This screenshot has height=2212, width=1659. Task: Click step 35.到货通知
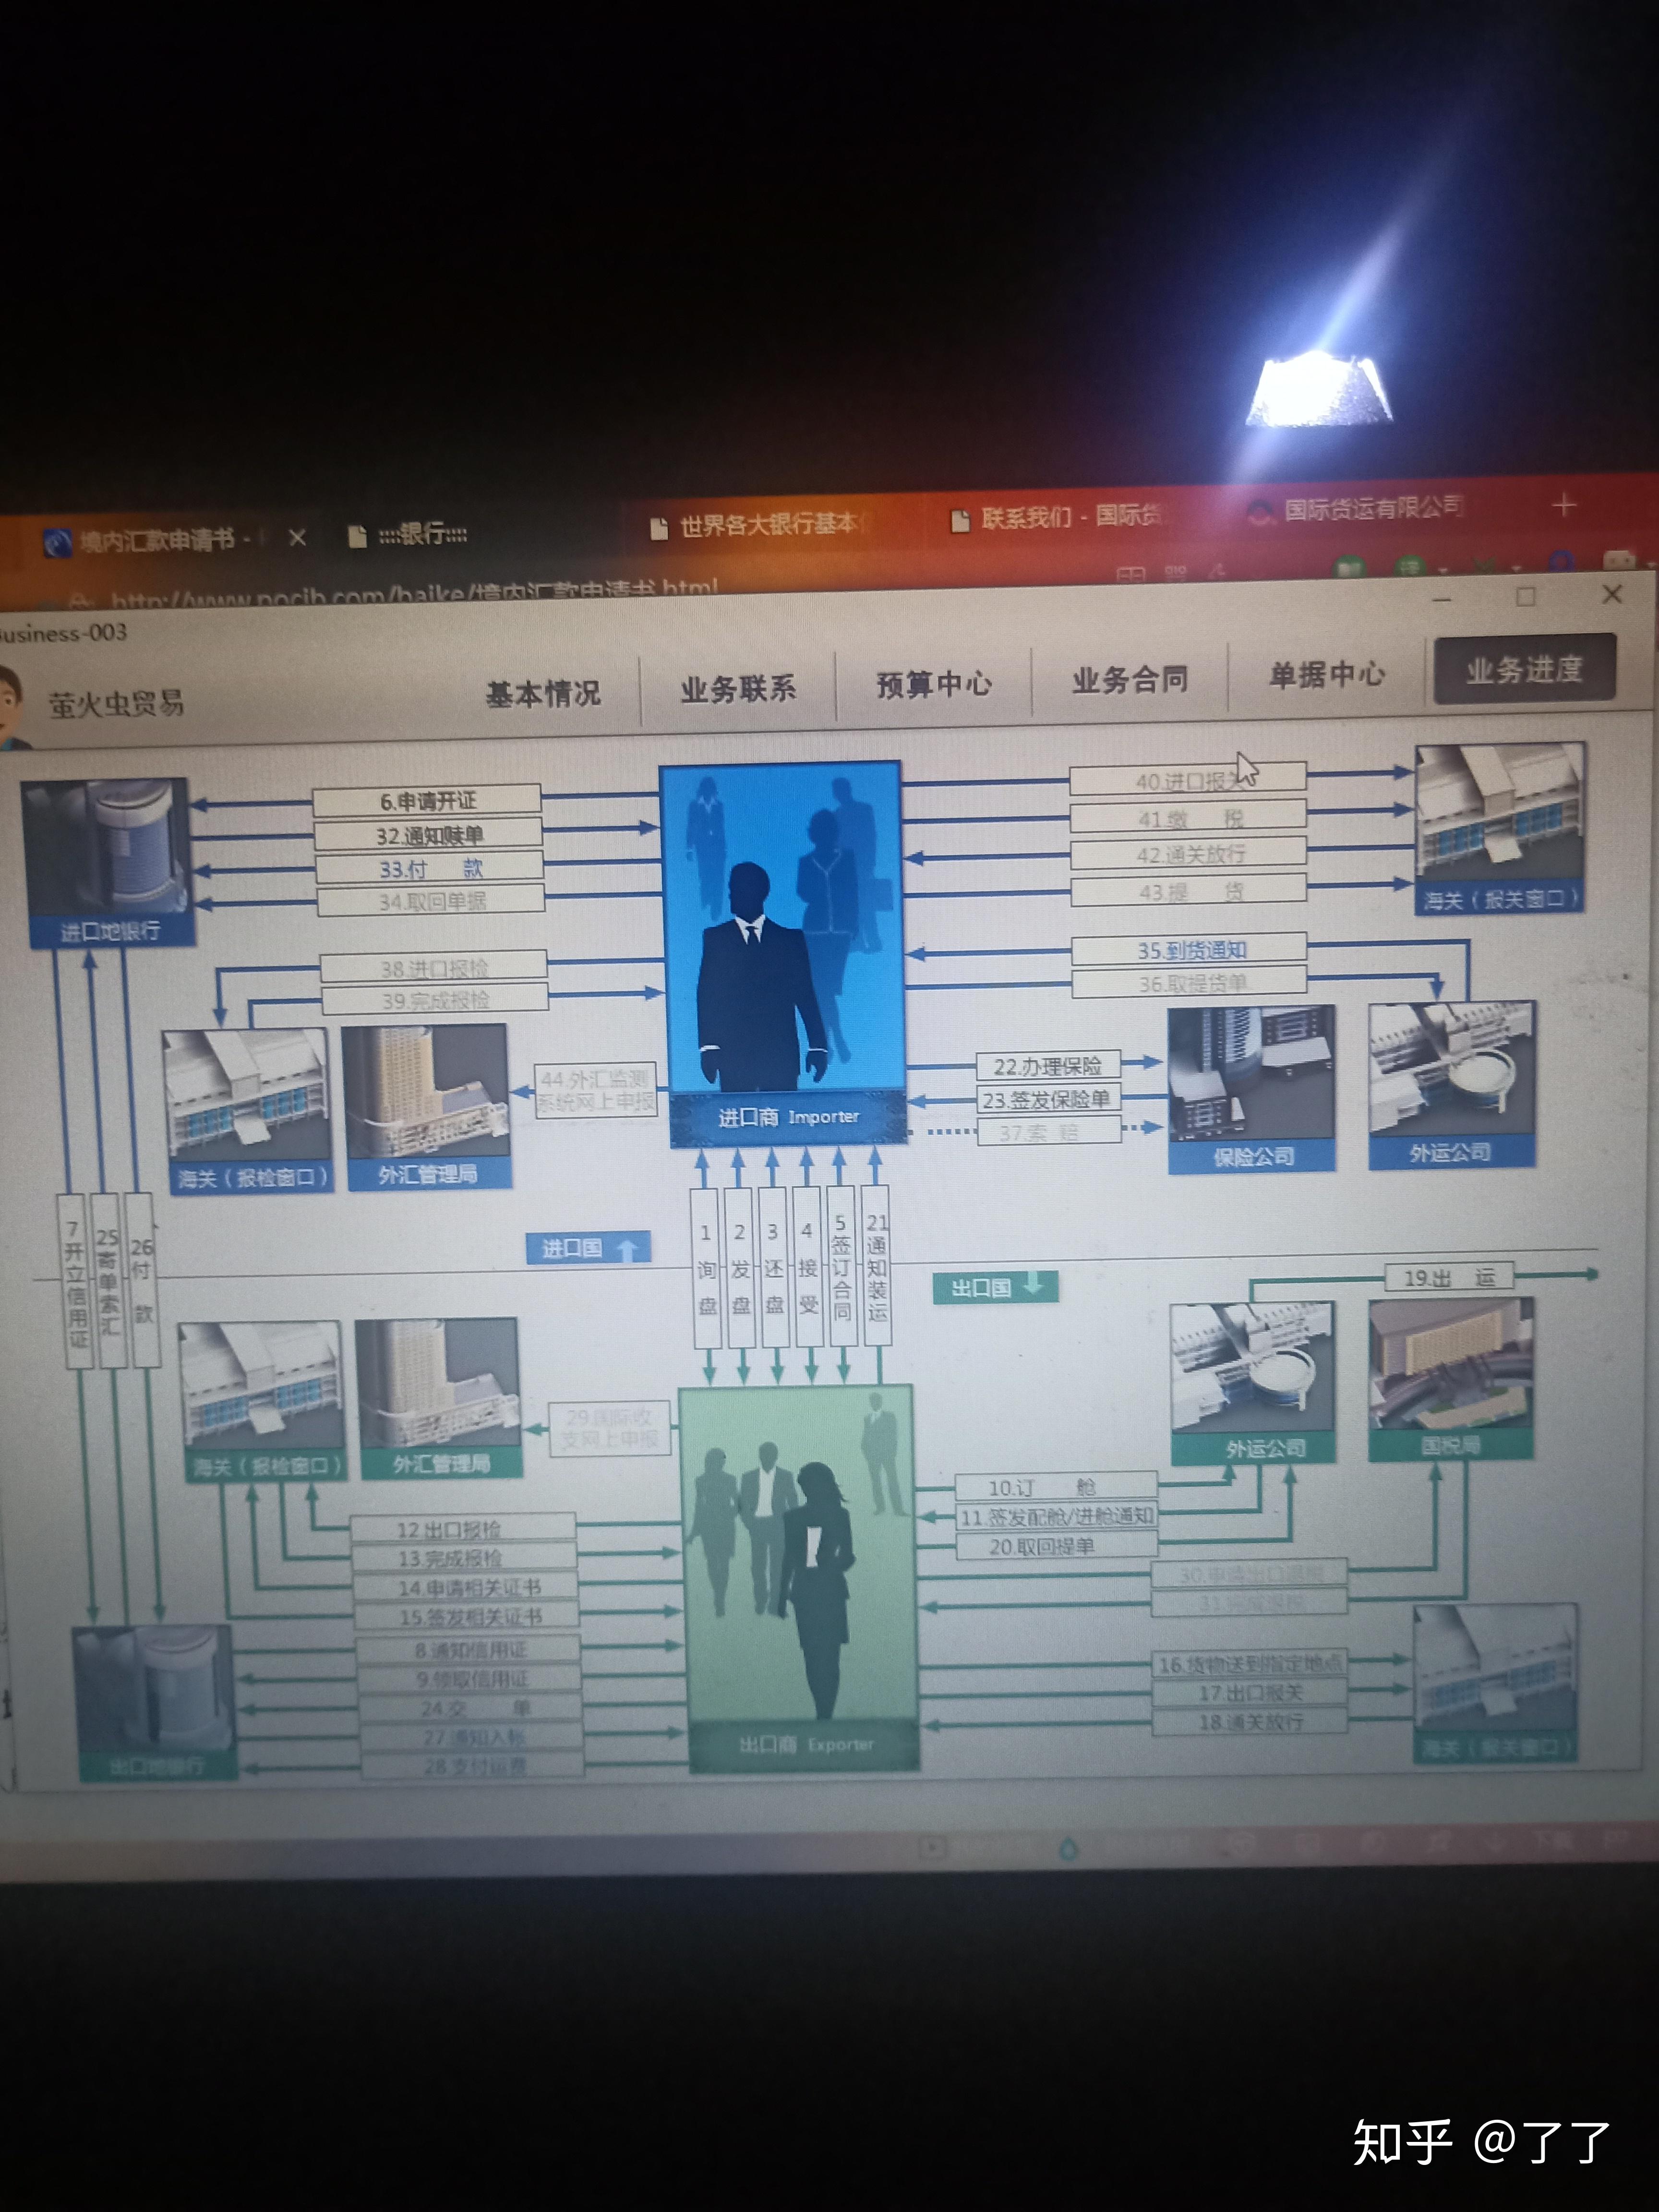[x=1189, y=950]
